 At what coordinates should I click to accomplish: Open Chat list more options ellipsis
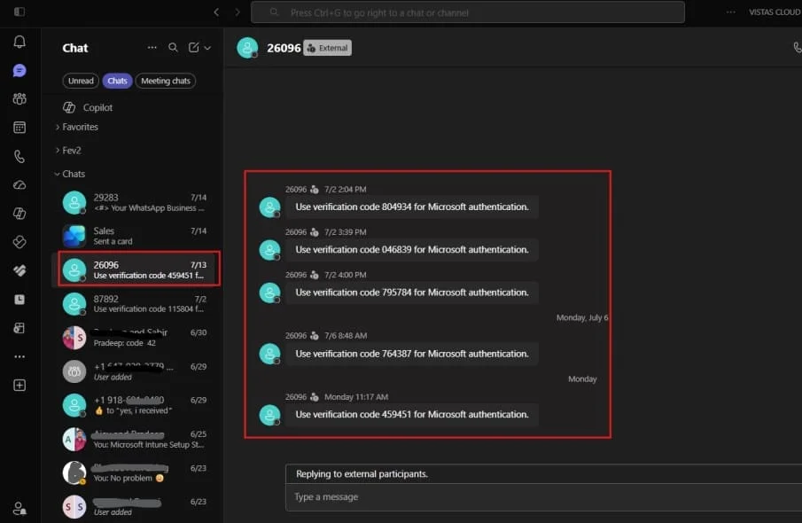pyautogui.click(x=152, y=48)
